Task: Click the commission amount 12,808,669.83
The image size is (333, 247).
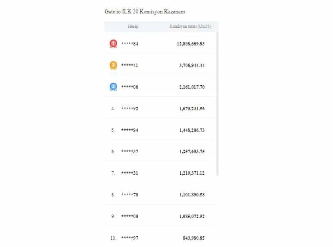Action: 190,44
